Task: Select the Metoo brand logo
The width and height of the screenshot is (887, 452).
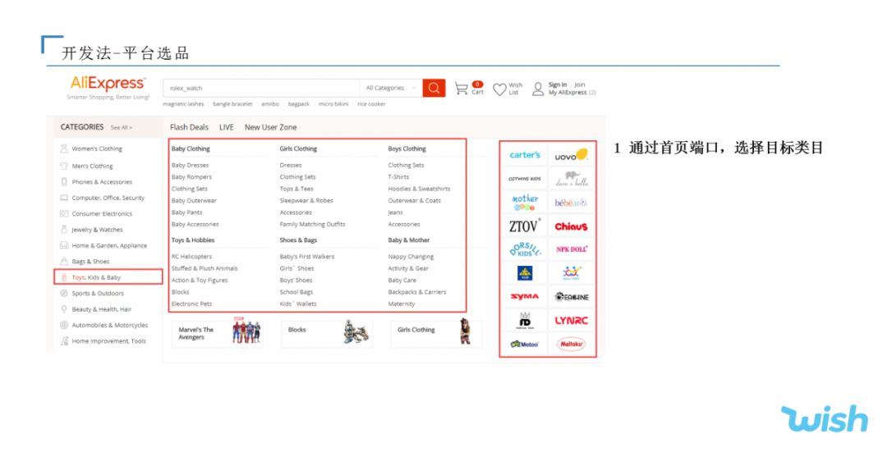Action: pos(524,344)
